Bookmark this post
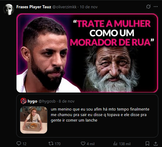 tap(147, 143)
